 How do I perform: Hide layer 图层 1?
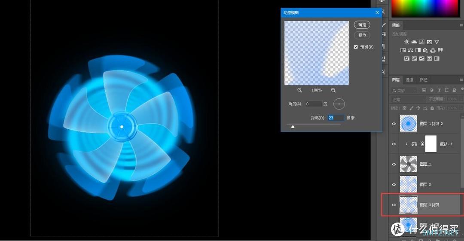coord(394,164)
